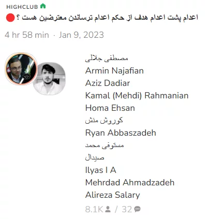209x219 pixels.
Task: Open the glasses-wearing host's profile photo
Action: pos(21,69)
